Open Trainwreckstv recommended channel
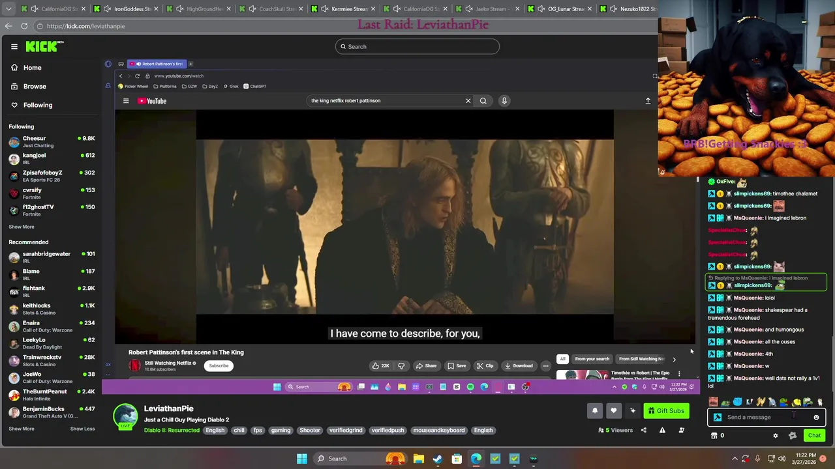835x469 pixels. pos(52,360)
